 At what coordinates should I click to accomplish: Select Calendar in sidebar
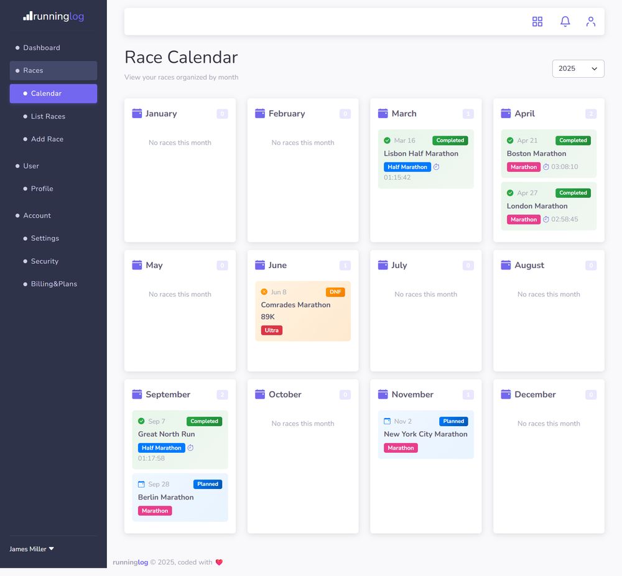pos(53,94)
